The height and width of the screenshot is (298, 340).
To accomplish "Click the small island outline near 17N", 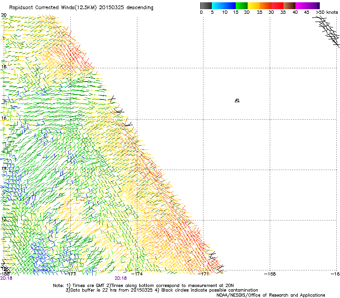I will tap(237, 100).
